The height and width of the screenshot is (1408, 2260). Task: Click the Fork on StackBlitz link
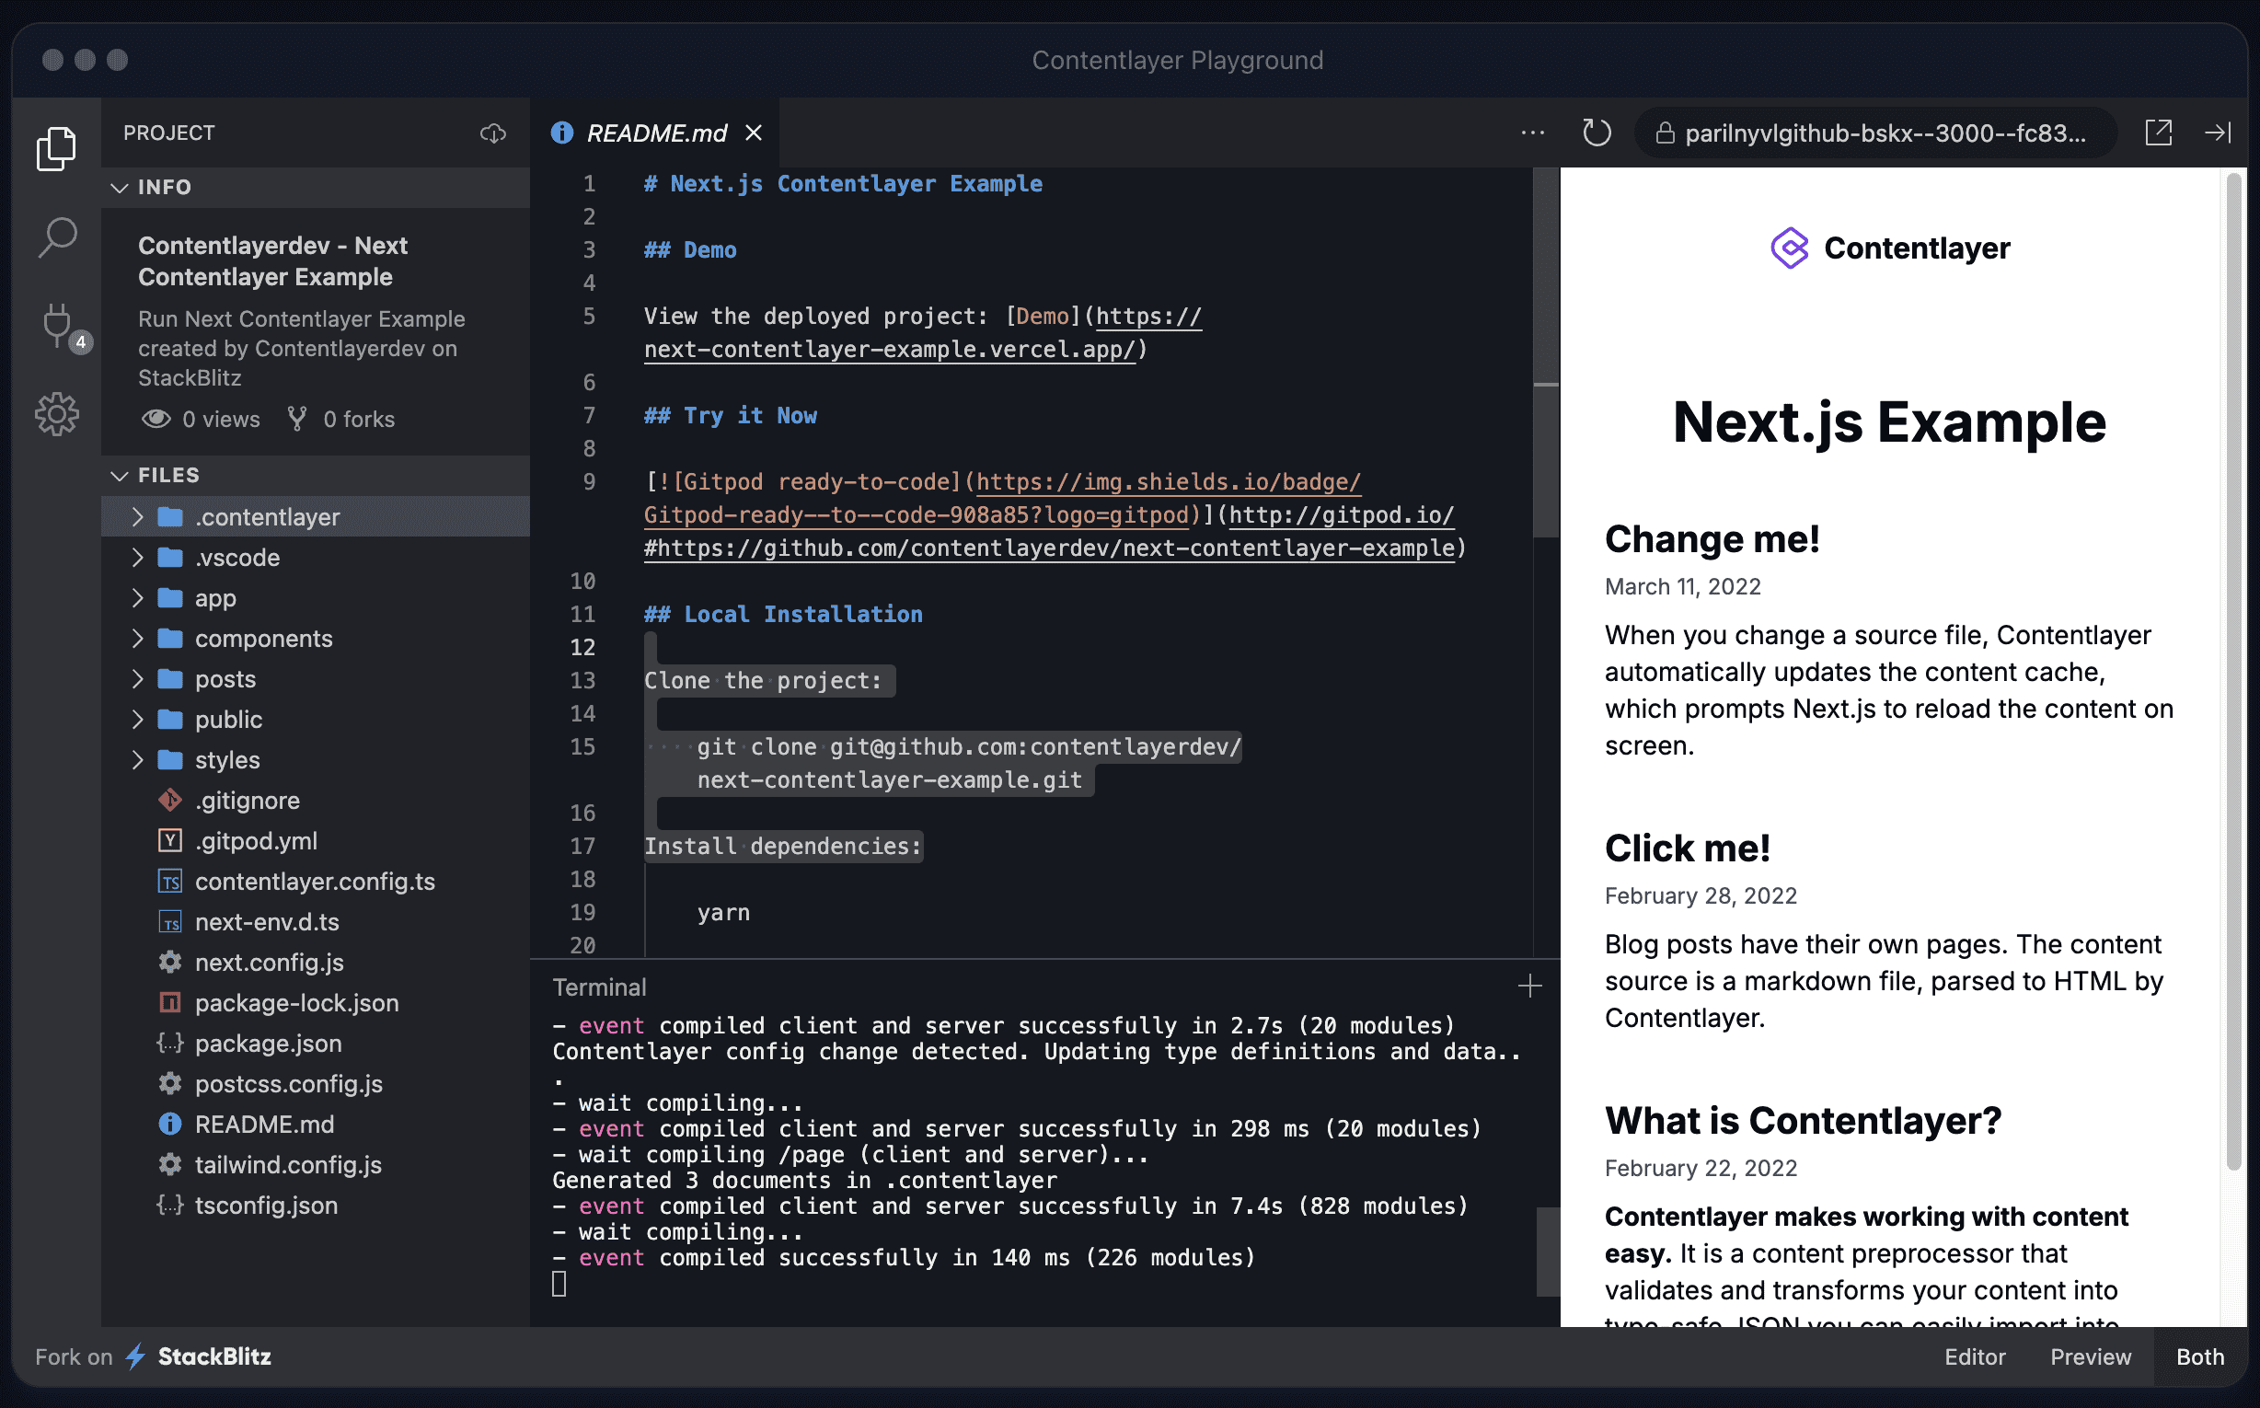[152, 1356]
